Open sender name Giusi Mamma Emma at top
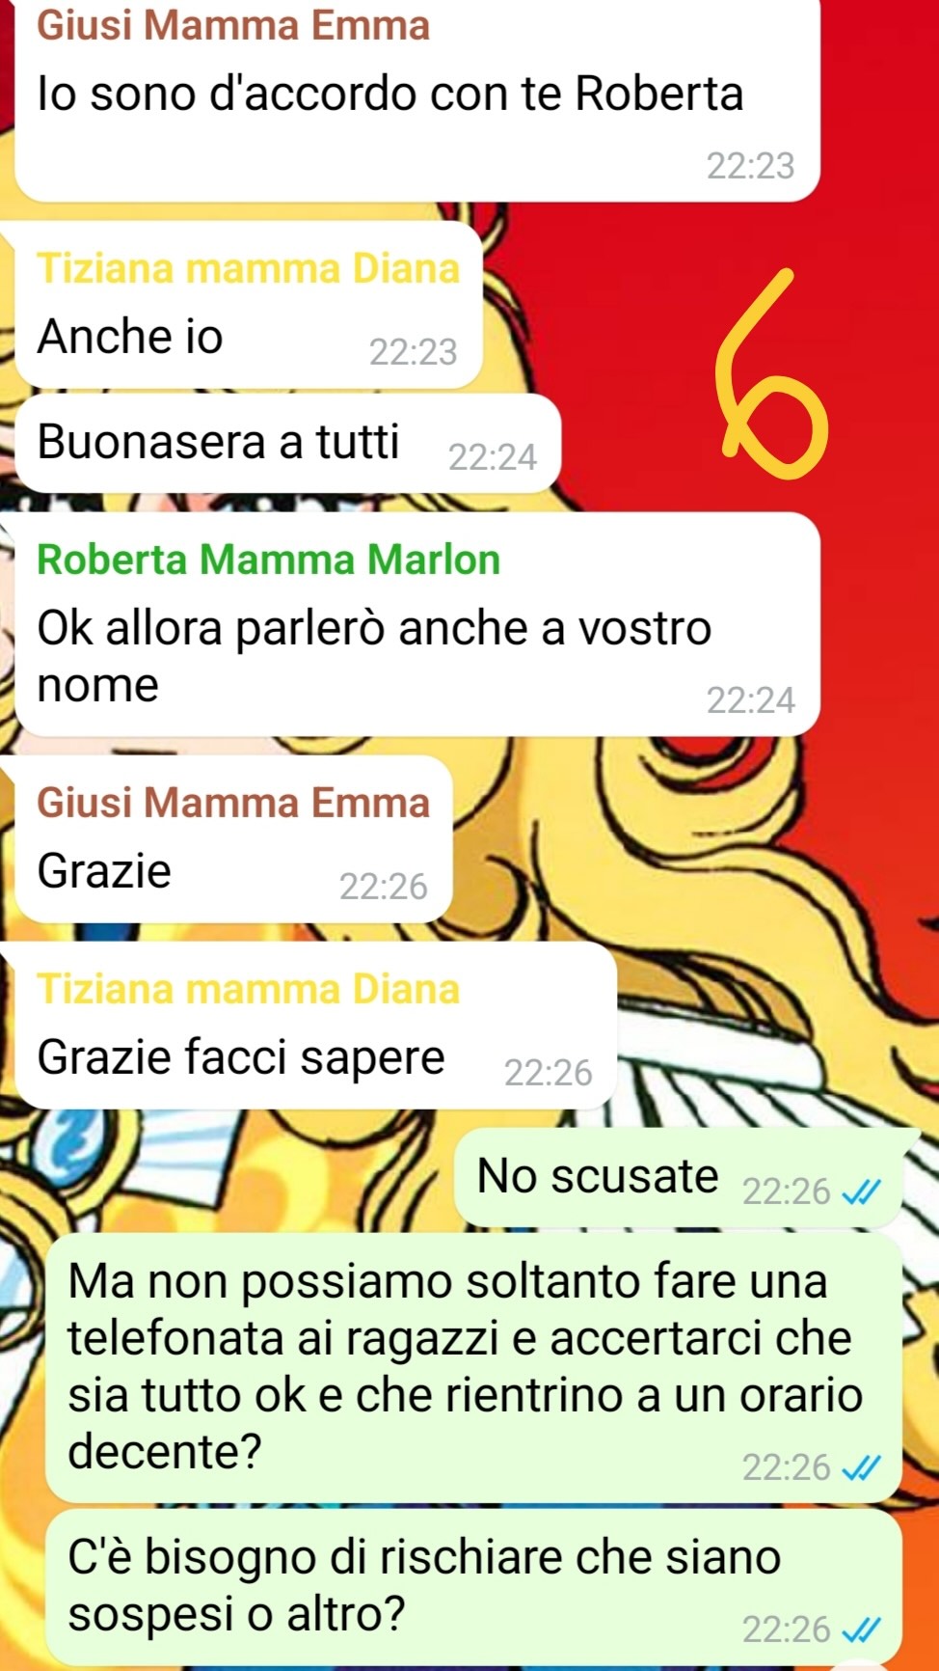939x1671 pixels. click(233, 25)
